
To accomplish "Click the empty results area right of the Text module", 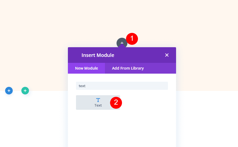I will (x=146, y=102).
